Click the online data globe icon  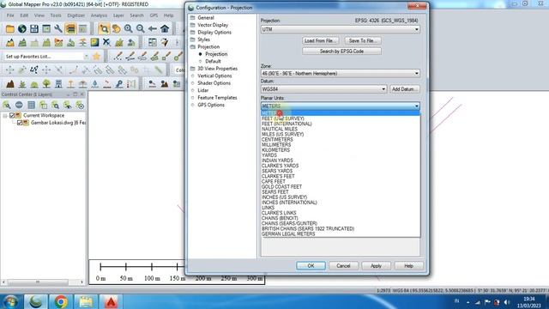point(22,28)
